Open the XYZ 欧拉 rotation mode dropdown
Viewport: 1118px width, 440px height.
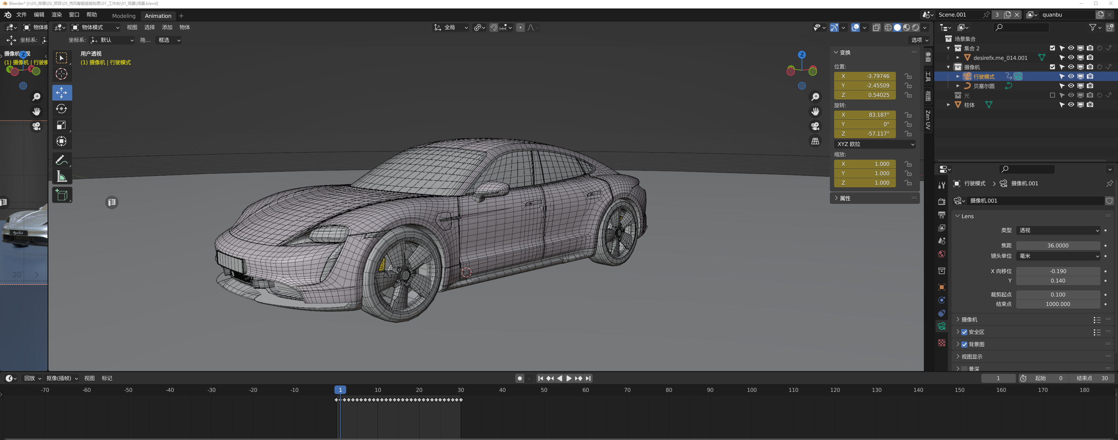coord(874,144)
